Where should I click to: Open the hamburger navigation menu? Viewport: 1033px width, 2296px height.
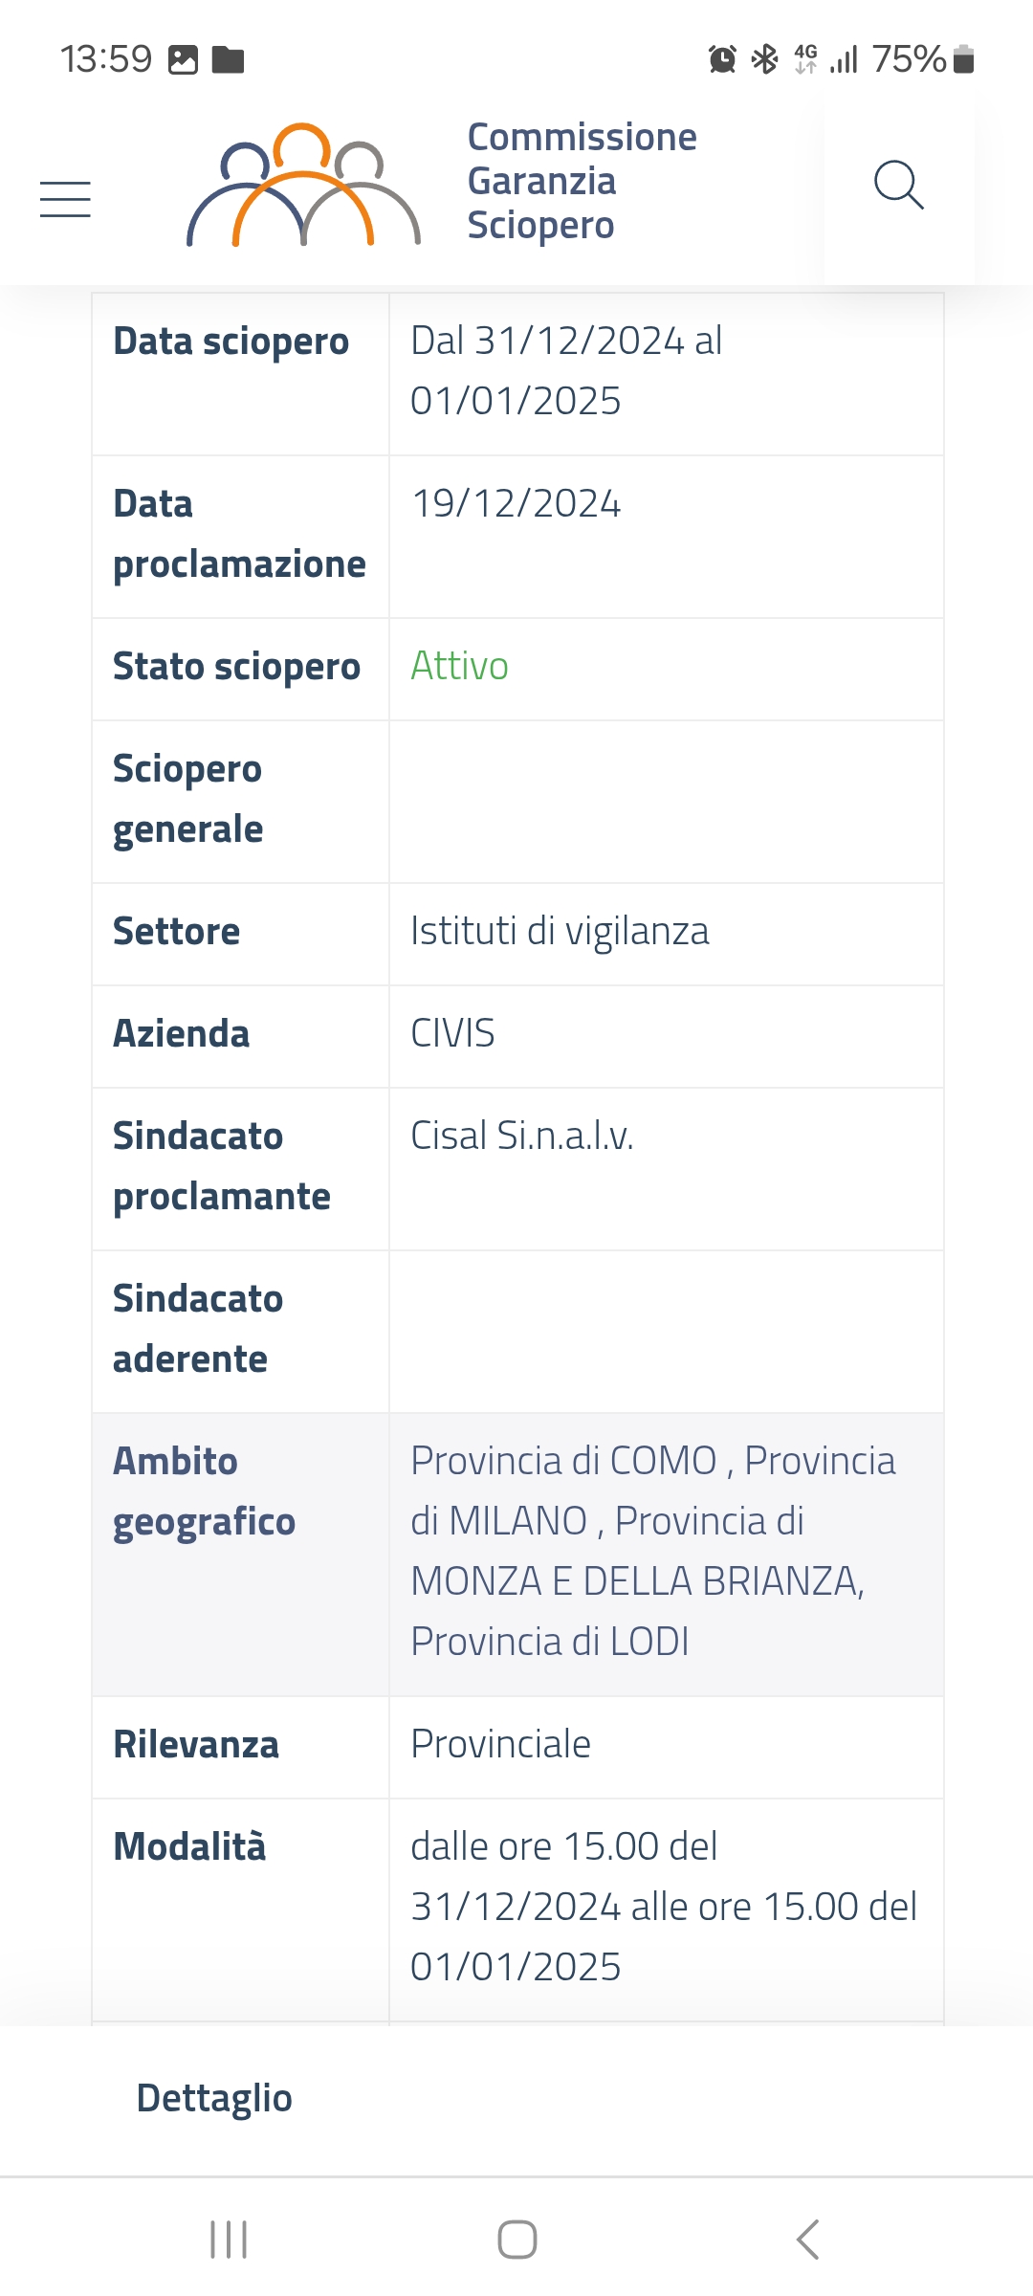point(65,199)
